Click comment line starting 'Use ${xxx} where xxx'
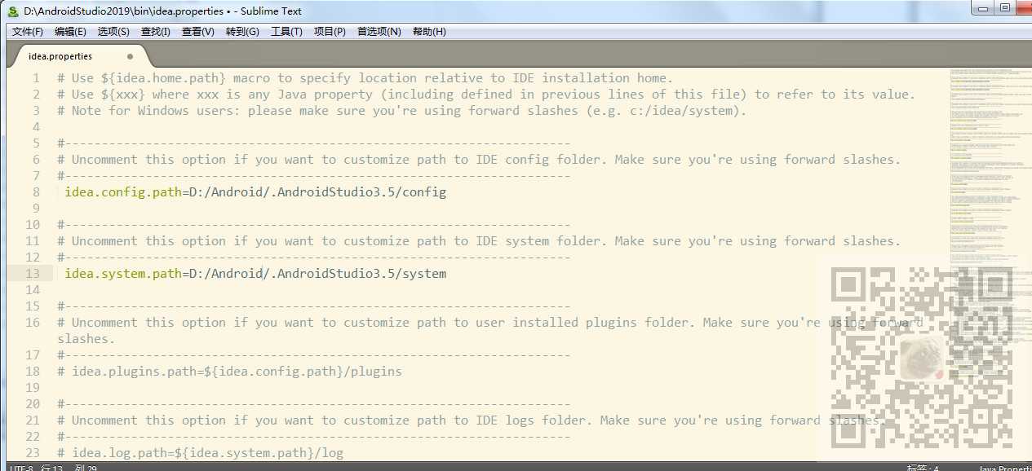 tap(486, 95)
